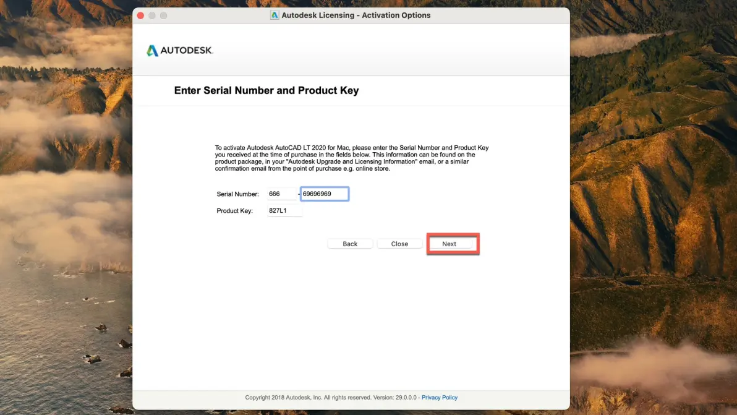Image resolution: width=737 pixels, height=415 pixels.
Task: Click the 'Serial Number:' label
Action: (x=238, y=194)
